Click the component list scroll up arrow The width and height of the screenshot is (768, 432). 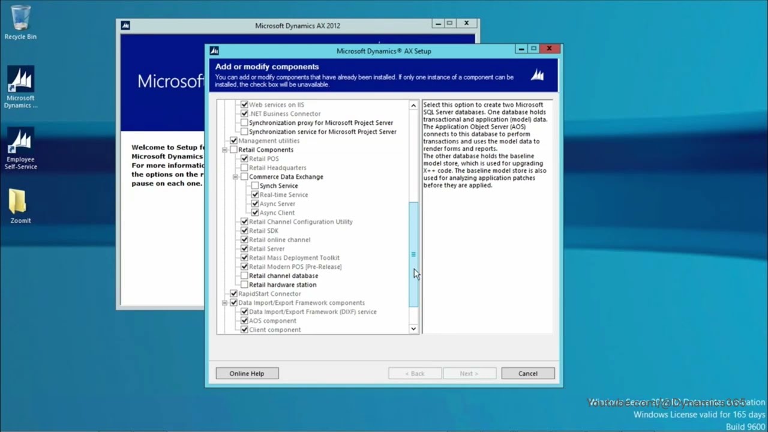(413, 105)
